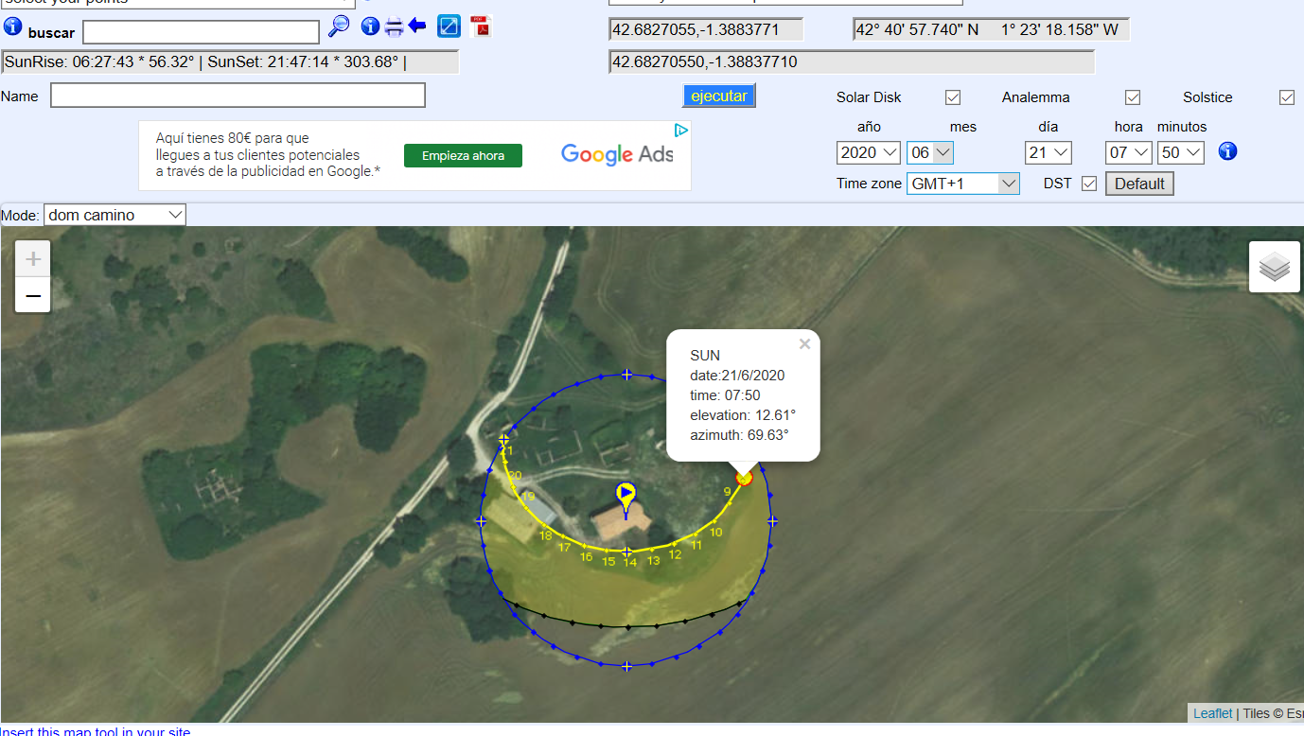Click the blue fullscreen expand icon
Viewport: 1304px width, 736px height.
[449, 26]
